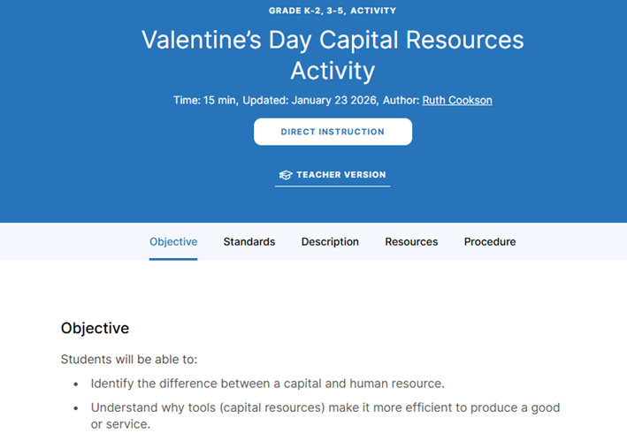The image size is (627, 441).
Task: Open the Teacher Version link
Action: pos(340,175)
